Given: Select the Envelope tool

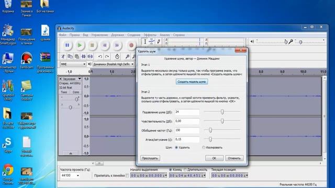Looking at the screenshot, I should coord(152,41).
